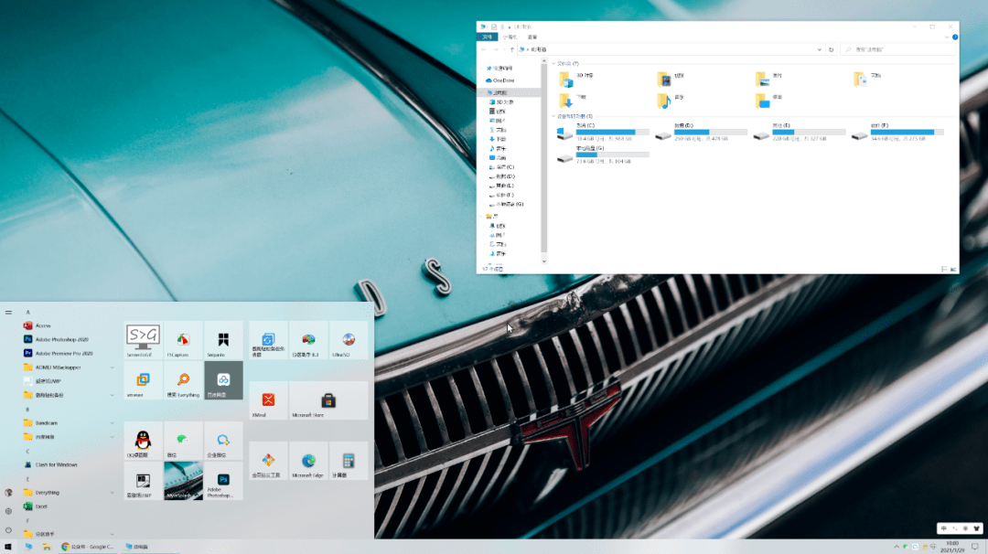Expand the AOMEI Backupper folder
The width and height of the screenshot is (988, 554).
pyautogui.click(x=113, y=368)
